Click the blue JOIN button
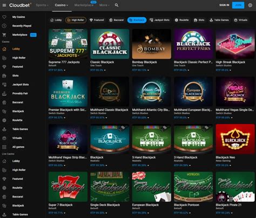Screen dimensions: 256x218 pos(238,5)
